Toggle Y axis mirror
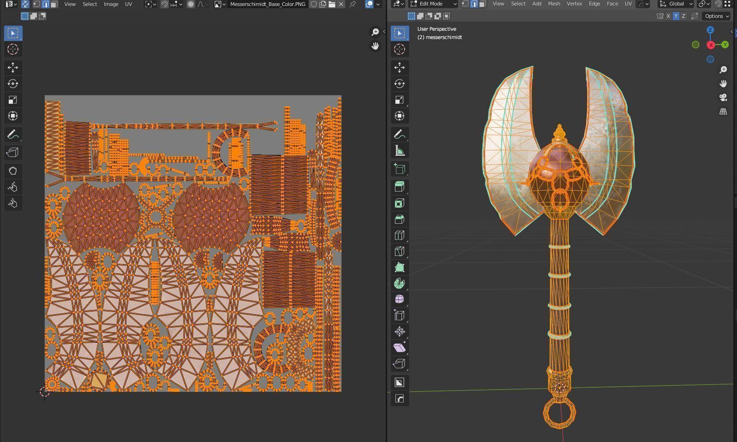737x442 pixels. click(x=676, y=16)
